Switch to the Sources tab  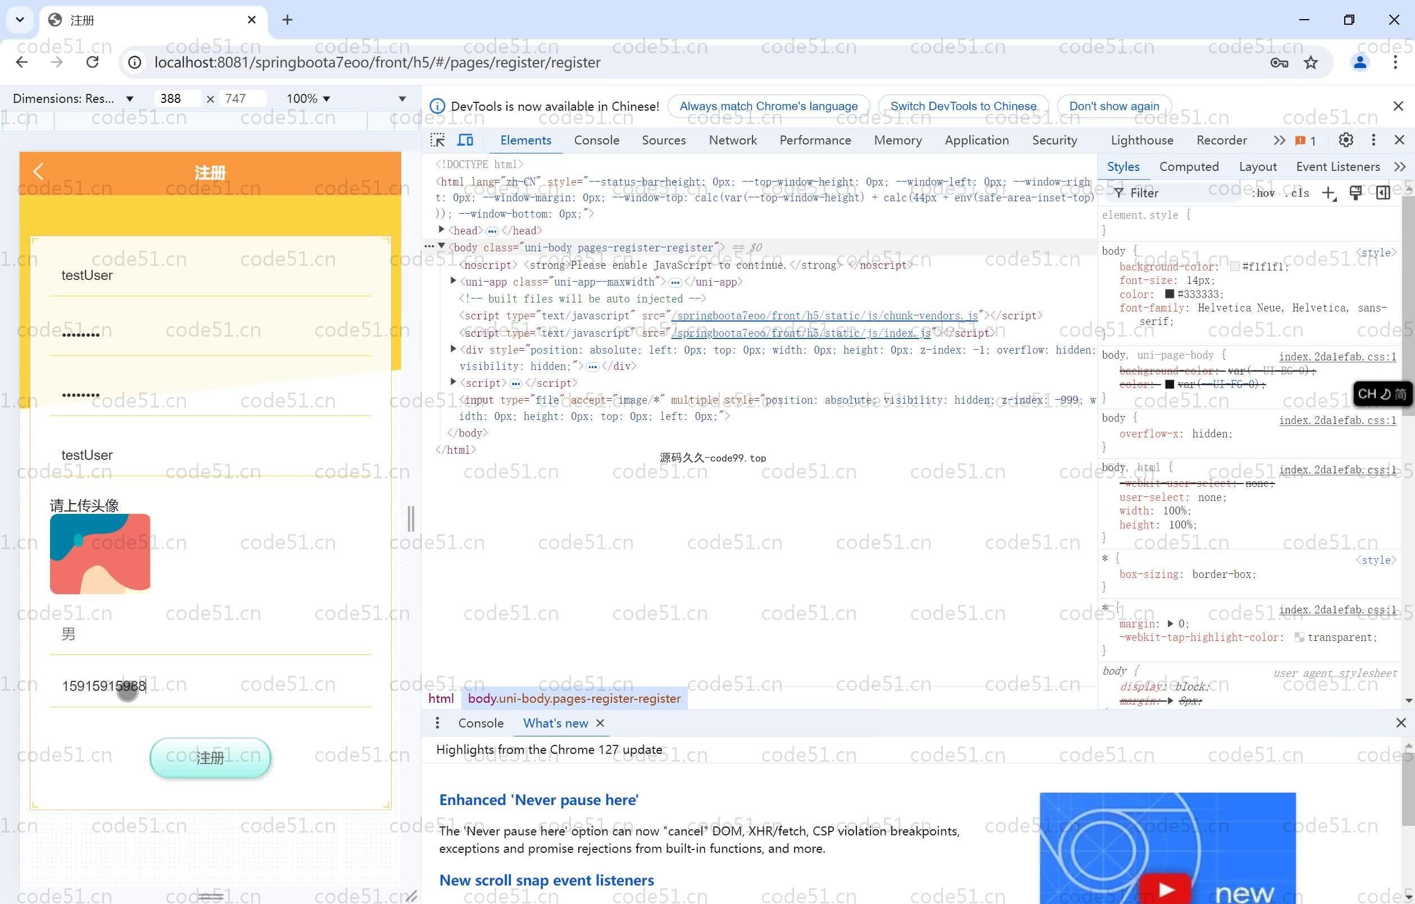664,141
